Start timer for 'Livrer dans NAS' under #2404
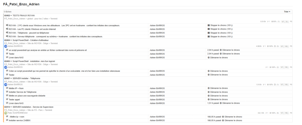Screen dimensions: 302x125 tap(218, 58)
